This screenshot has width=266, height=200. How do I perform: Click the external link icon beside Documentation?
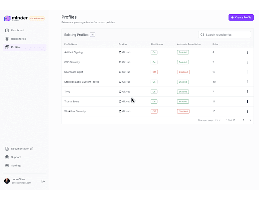(31, 149)
